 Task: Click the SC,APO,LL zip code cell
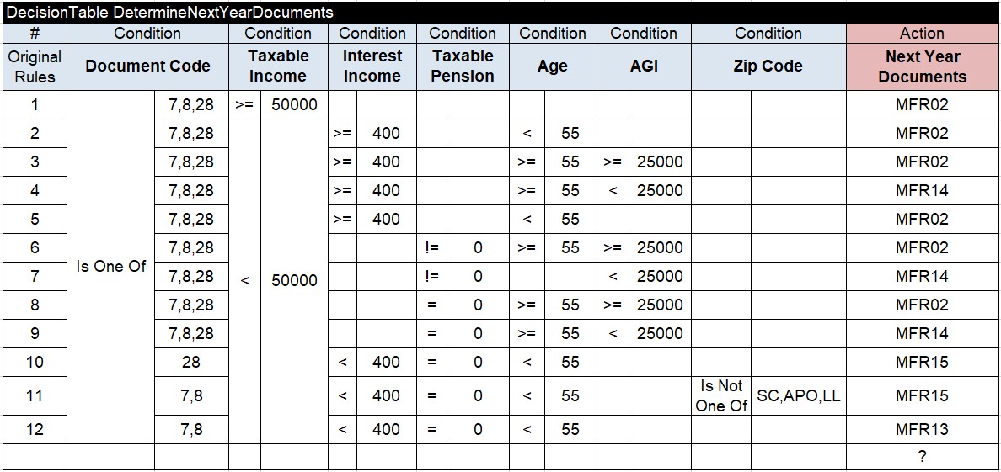coord(798,395)
